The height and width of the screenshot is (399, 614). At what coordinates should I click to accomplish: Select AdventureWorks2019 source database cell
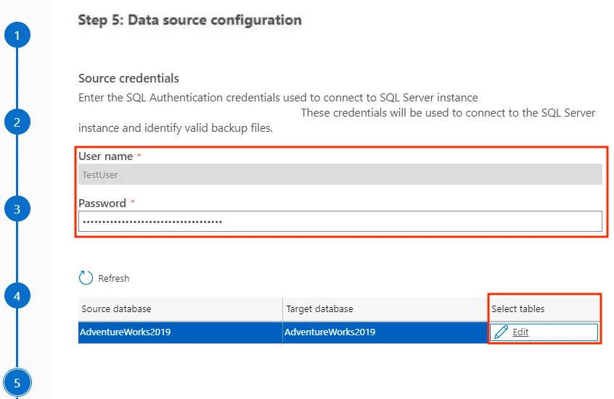pos(126,332)
